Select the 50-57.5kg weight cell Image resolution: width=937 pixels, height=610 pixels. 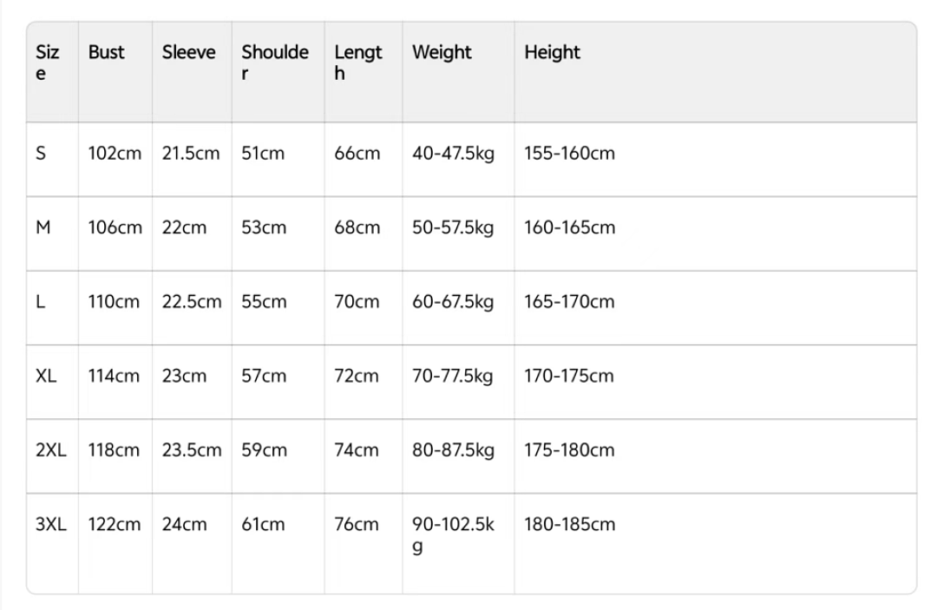(453, 228)
